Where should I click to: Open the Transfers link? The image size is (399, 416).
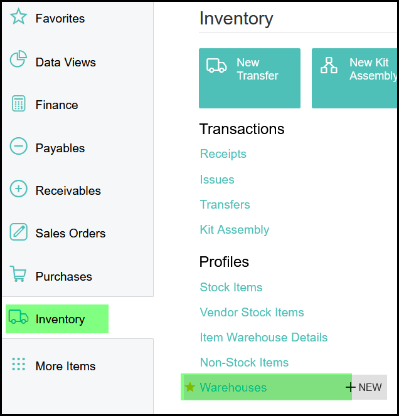(225, 205)
